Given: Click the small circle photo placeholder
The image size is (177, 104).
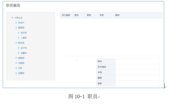Looking at the screenshot, I should 77,60.
